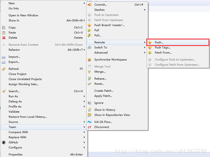Open the Properties entry
The width and height of the screenshot is (210, 157).
[x=44, y=154]
